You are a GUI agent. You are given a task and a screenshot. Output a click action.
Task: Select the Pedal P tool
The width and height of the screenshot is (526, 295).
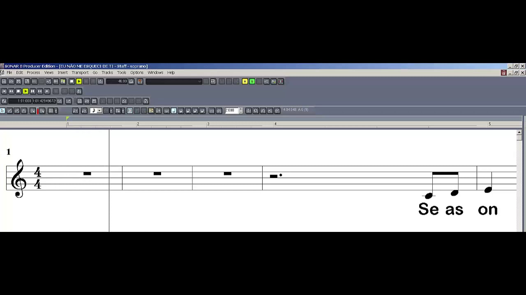(277, 111)
